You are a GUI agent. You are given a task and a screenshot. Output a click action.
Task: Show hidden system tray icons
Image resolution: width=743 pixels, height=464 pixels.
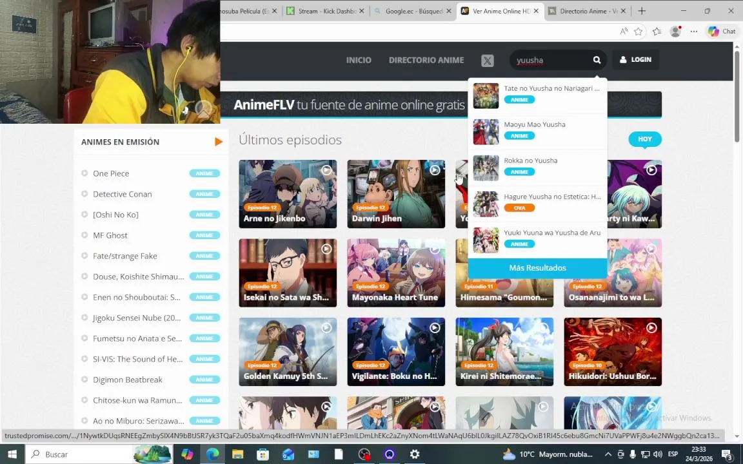click(x=608, y=454)
